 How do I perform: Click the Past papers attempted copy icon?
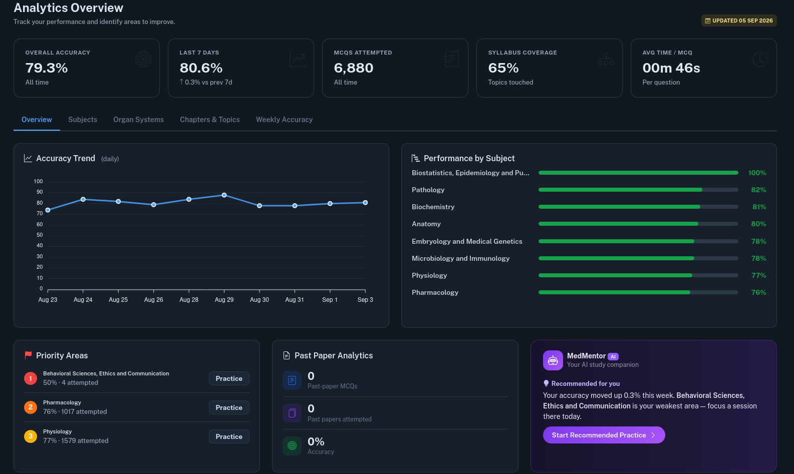tap(292, 413)
